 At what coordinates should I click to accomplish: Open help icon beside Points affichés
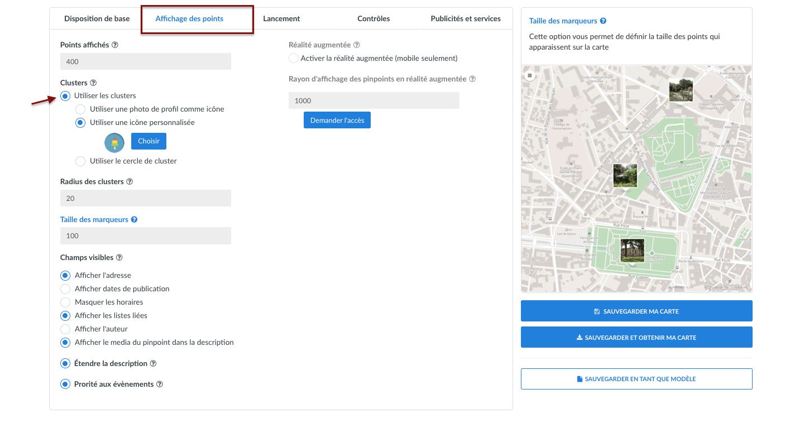pyautogui.click(x=115, y=45)
